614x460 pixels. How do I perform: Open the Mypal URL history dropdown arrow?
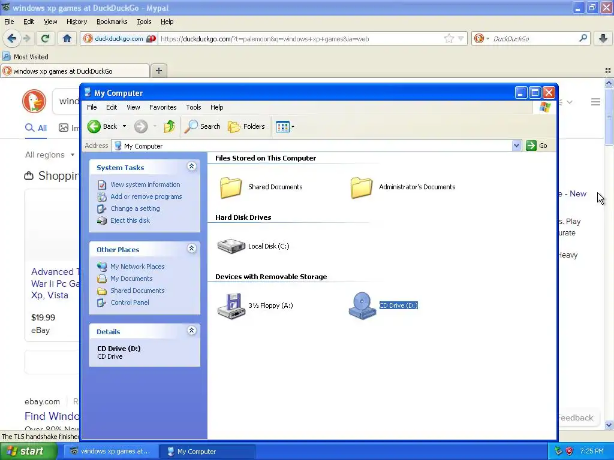coord(461,38)
